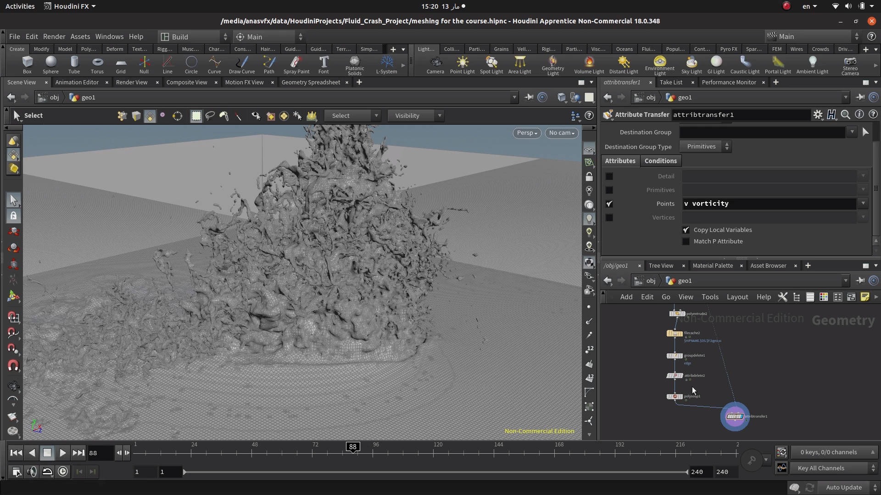This screenshot has width=881, height=495.
Task: Select the Volume Light shelf tool
Action: click(x=589, y=65)
